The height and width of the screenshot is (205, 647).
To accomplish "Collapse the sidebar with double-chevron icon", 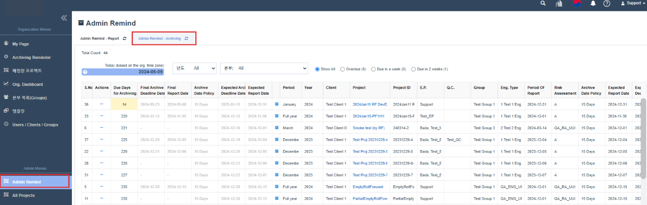I will pos(64,18).
